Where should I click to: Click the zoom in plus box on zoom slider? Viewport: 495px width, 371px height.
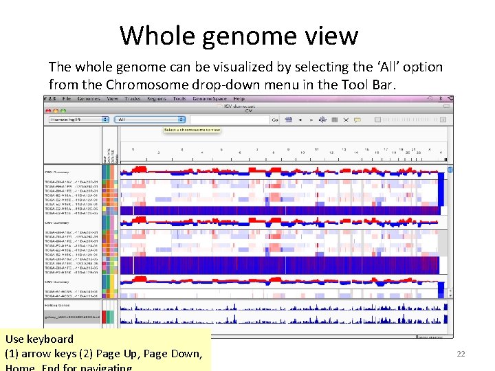(x=443, y=120)
